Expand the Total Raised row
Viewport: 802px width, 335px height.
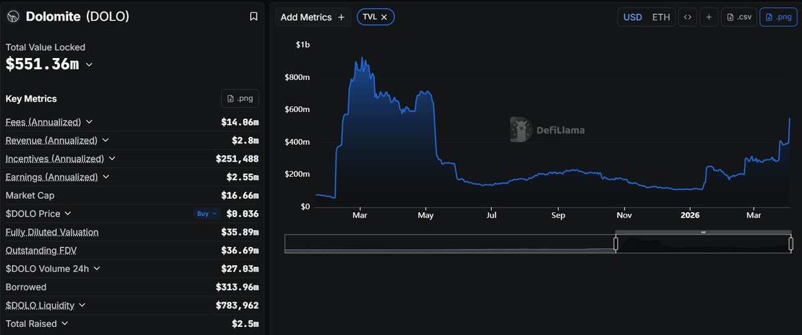click(x=64, y=324)
